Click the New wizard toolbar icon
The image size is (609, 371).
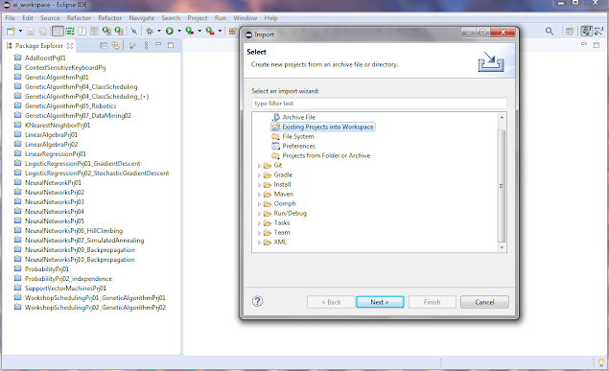point(11,31)
